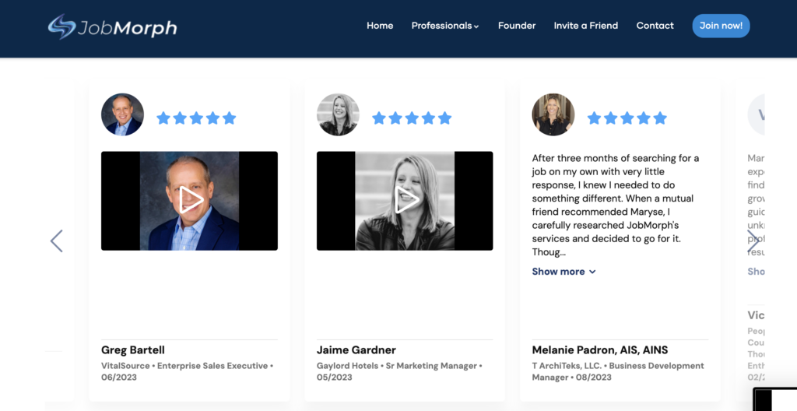Viewport: 797px width, 411px height.
Task: Select the name Jaime Gardner
Action: (x=356, y=350)
